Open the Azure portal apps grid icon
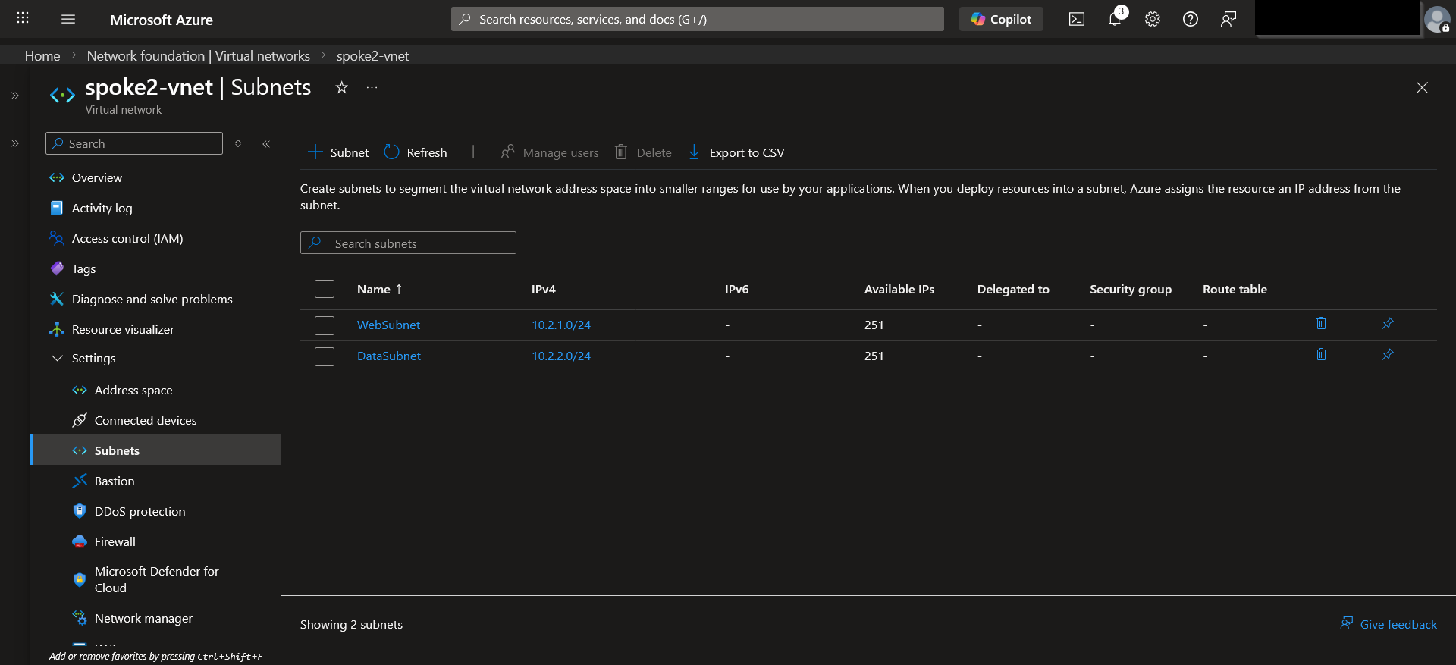 (x=23, y=18)
